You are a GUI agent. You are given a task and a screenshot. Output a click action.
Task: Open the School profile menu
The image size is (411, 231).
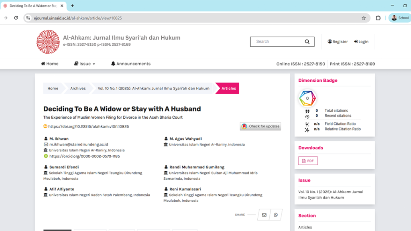(400, 18)
